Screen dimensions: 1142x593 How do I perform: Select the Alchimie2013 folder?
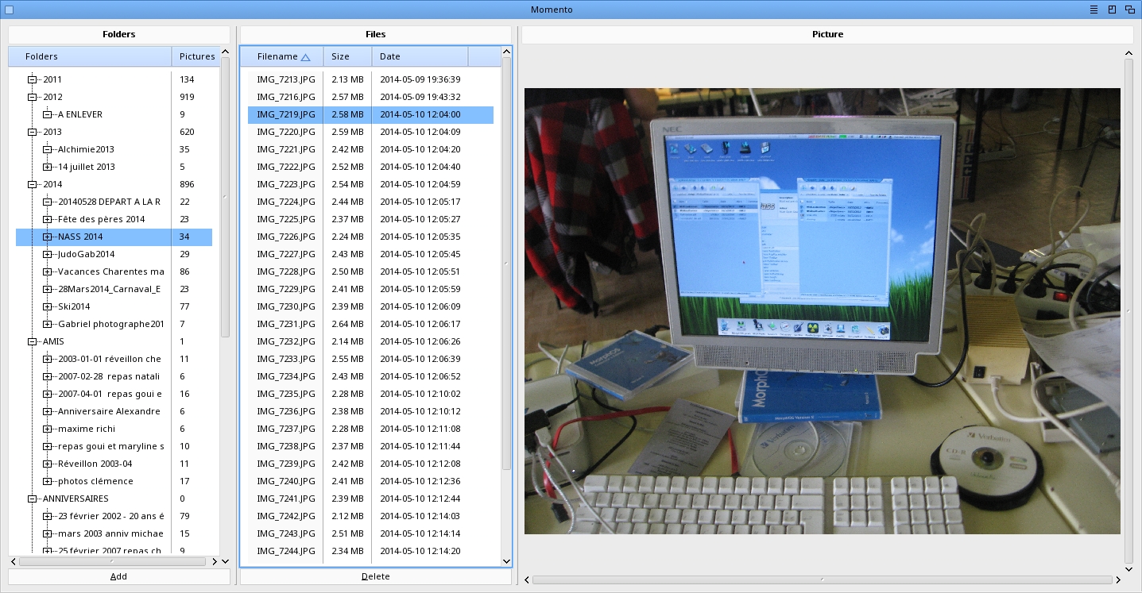click(x=86, y=149)
